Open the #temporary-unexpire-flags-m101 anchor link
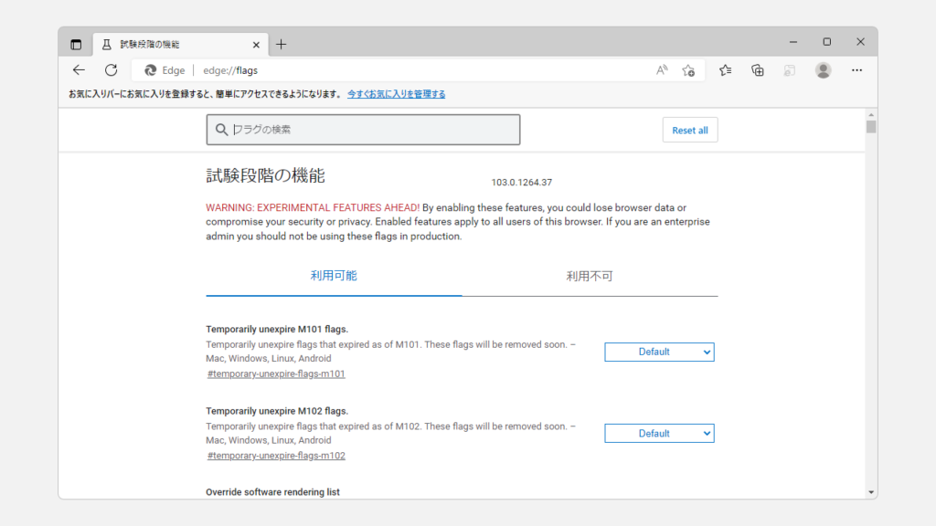This screenshot has width=936, height=526. 276,373
